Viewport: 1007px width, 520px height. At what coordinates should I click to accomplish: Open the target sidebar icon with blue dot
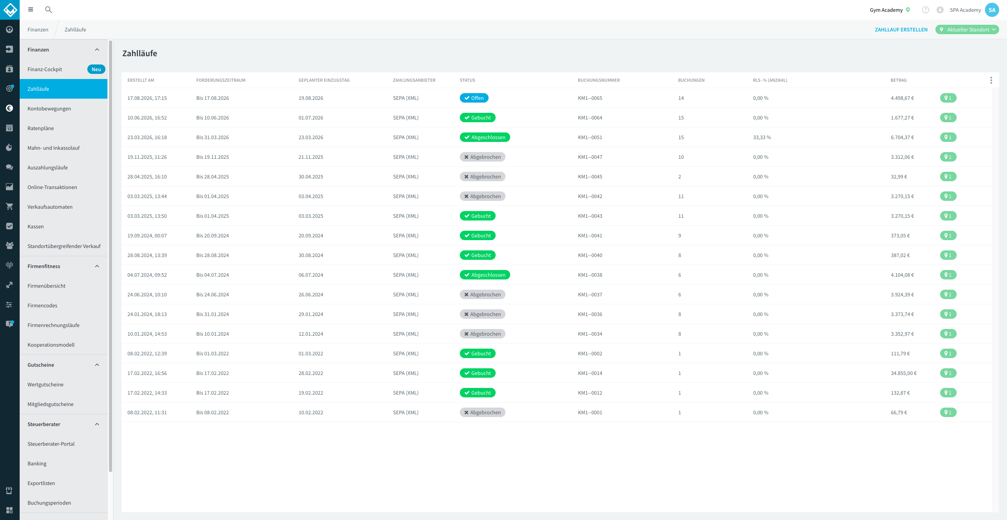pyautogui.click(x=9, y=88)
